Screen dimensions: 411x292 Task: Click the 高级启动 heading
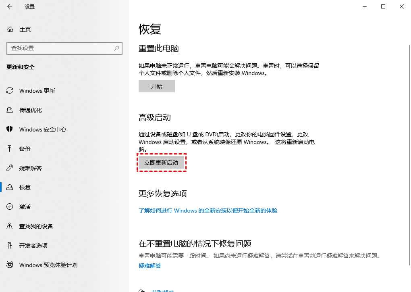click(x=155, y=117)
